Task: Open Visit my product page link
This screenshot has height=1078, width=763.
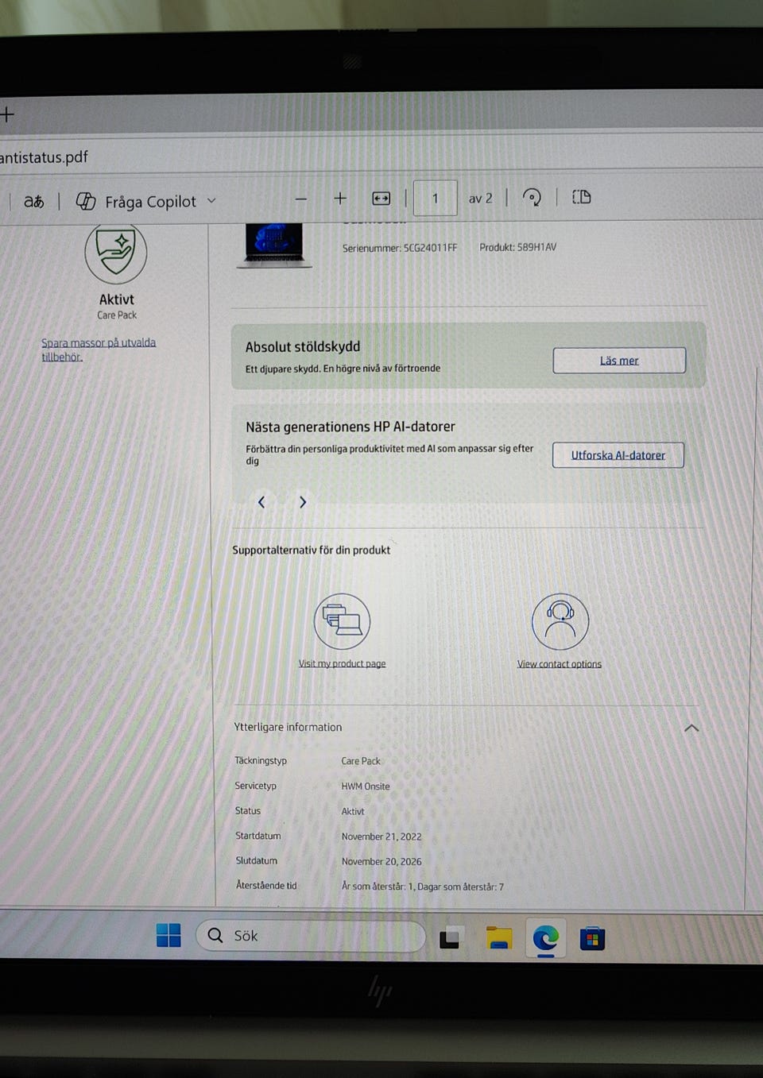Action: [342, 664]
